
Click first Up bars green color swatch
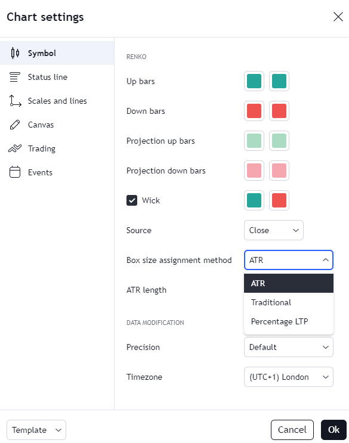[x=254, y=81]
